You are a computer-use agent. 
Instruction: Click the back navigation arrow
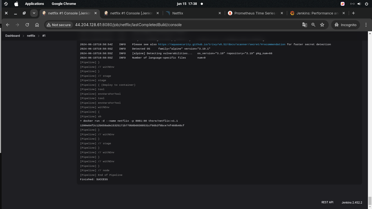[x=8, y=25]
